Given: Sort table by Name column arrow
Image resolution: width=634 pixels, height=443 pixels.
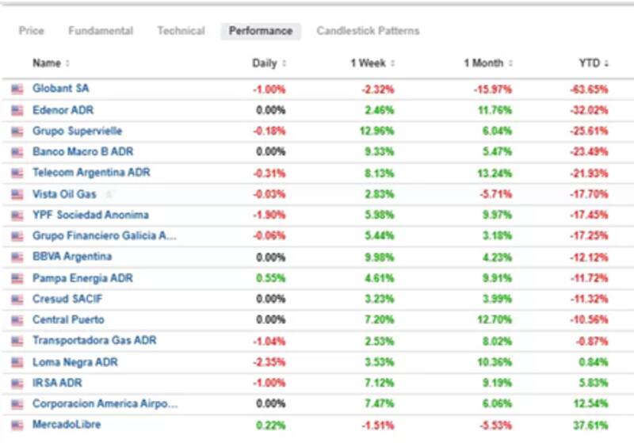Looking at the screenshot, I should point(67,63).
